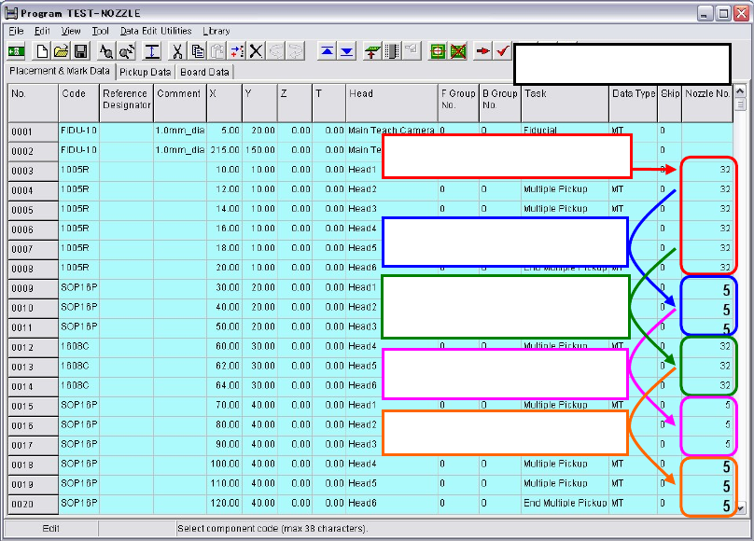Click the blue move-to-top arrow icon

(x=327, y=51)
